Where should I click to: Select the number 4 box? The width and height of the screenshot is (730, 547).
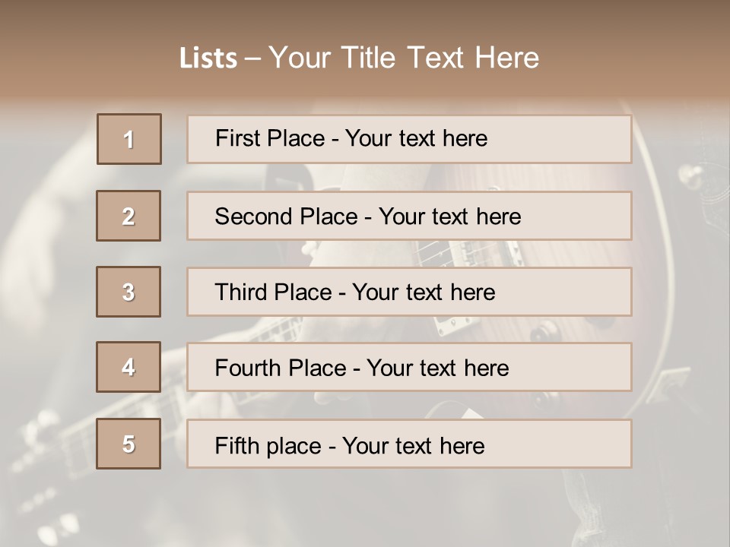[x=129, y=367]
